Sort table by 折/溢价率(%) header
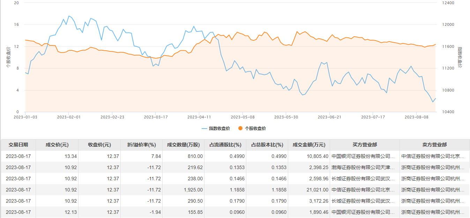The image size is (470, 218). click(x=141, y=145)
